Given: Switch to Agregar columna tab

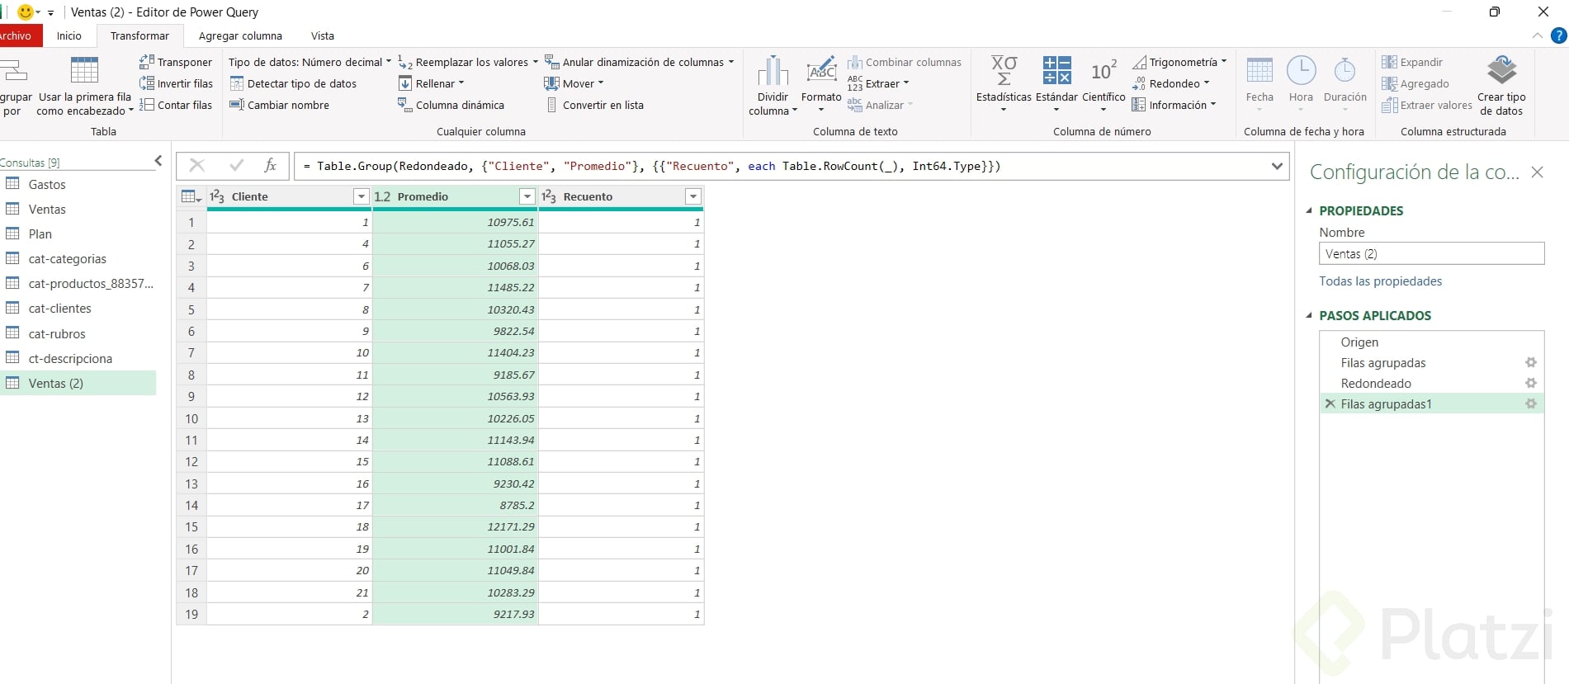Looking at the screenshot, I should click(x=240, y=35).
